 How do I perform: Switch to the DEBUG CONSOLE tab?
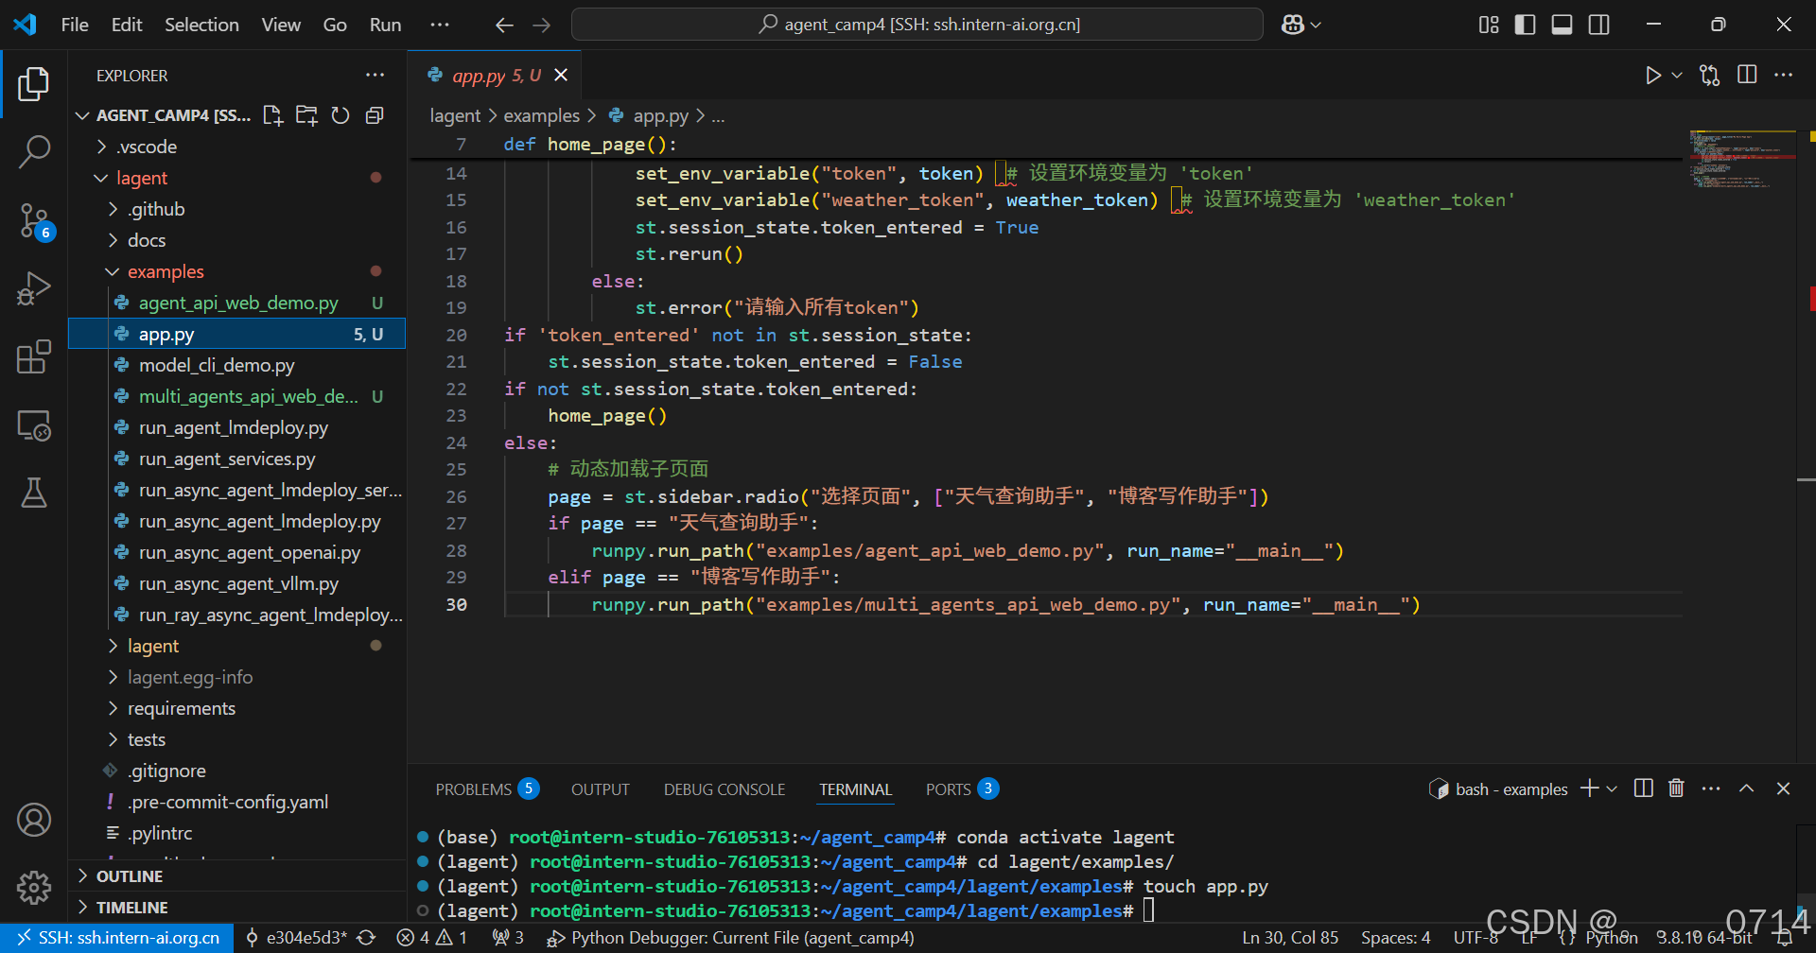point(725,789)
